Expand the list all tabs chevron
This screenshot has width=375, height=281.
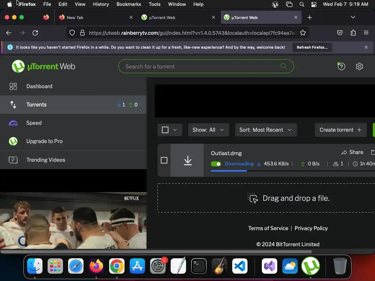(353, 17)
